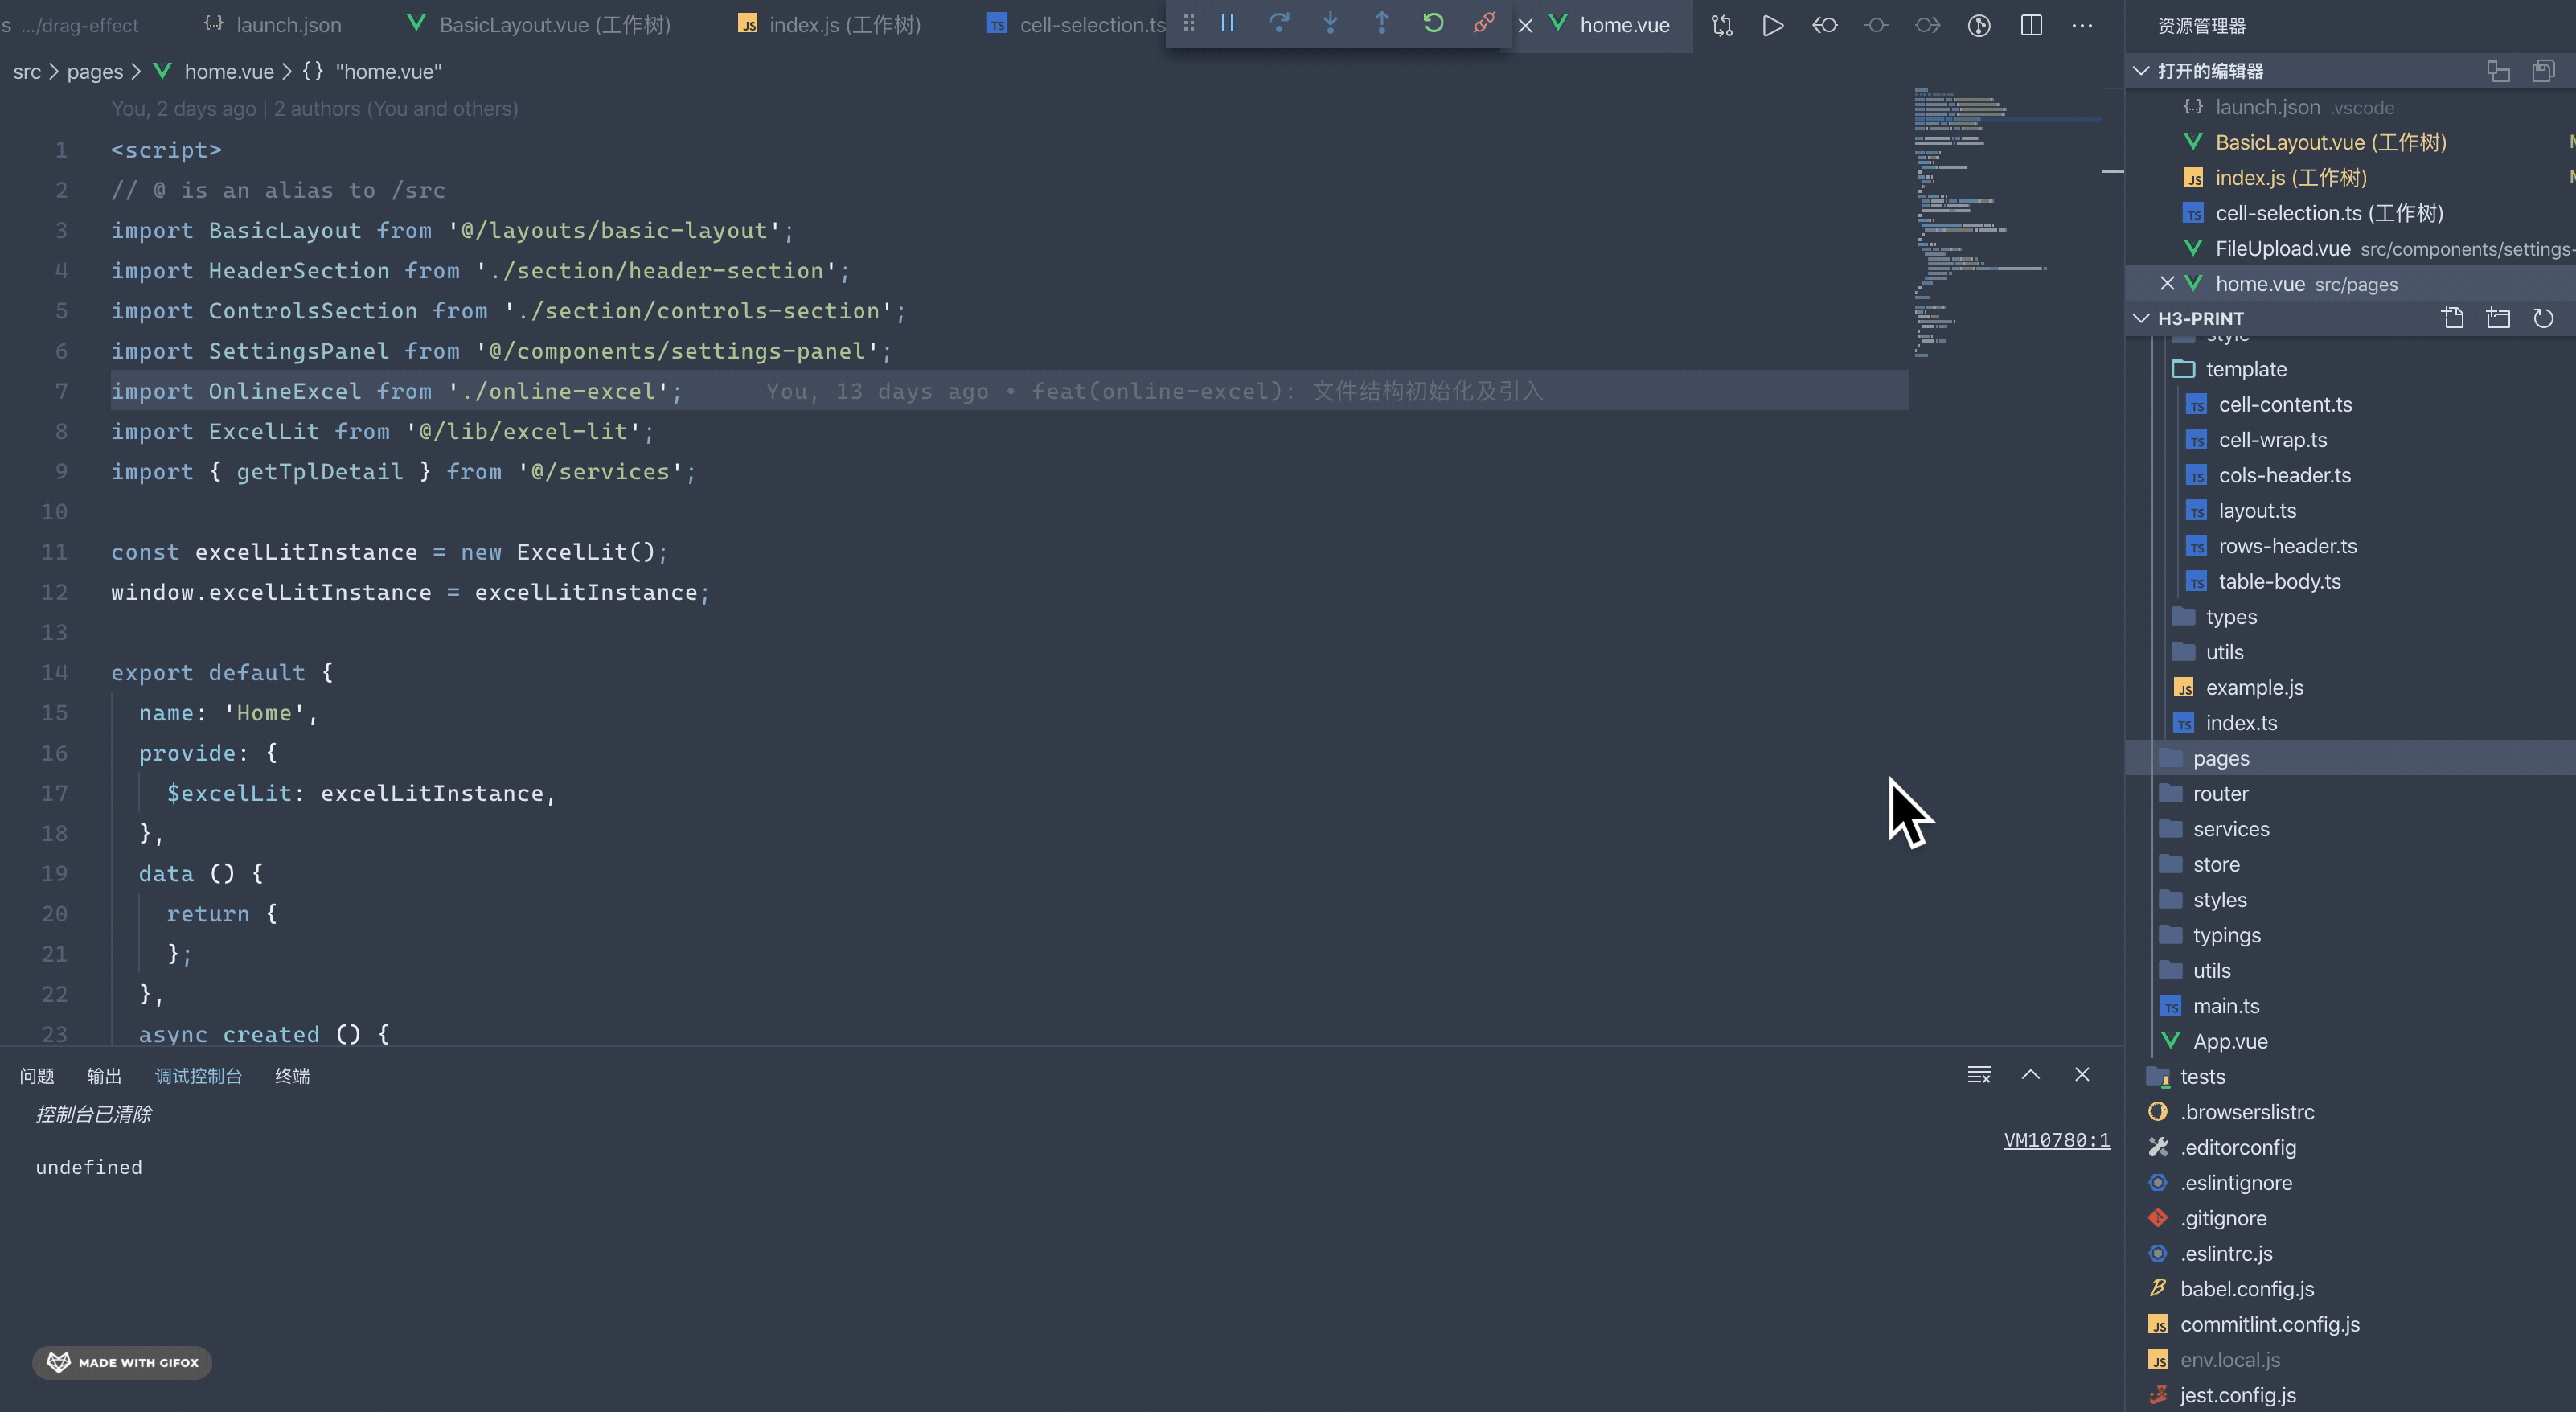The image size is (2576, 1412).
Task: Refresh the H3-PRINT explorer
Action: click(2543, 318)
